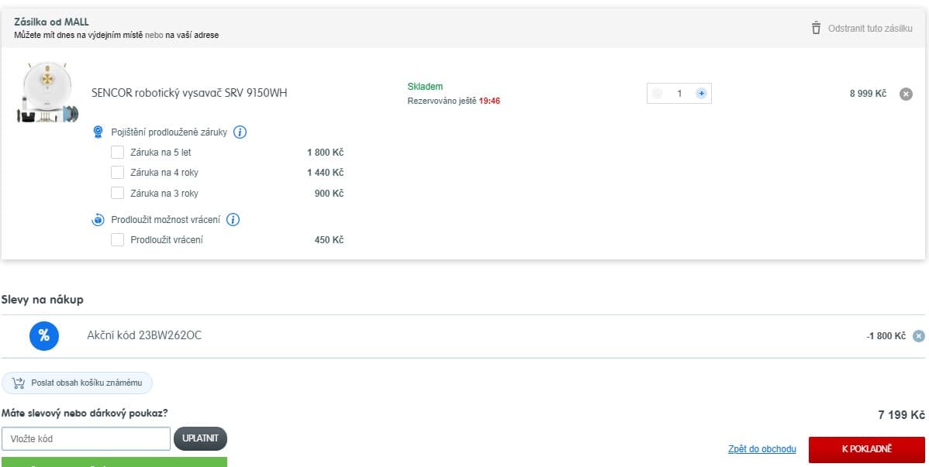Click the Zásilka od MALL heading
This screenshot has height=467, width=929.
[x=51, y=22]
